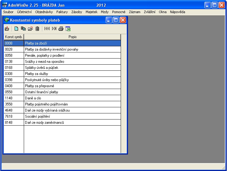The height and width of the screenshot is (171, 227).
Task: Select row Daně a clo
Action: (73, 98)
